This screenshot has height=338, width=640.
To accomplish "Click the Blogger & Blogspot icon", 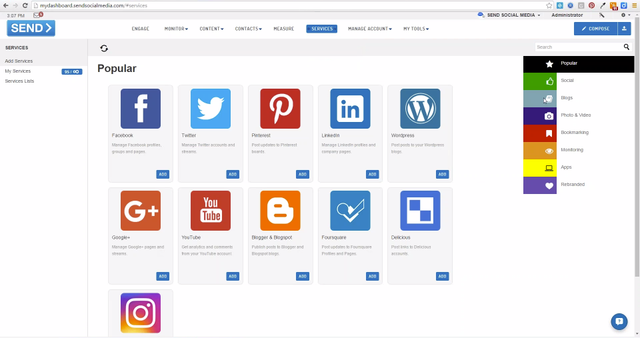I will 280,211.
